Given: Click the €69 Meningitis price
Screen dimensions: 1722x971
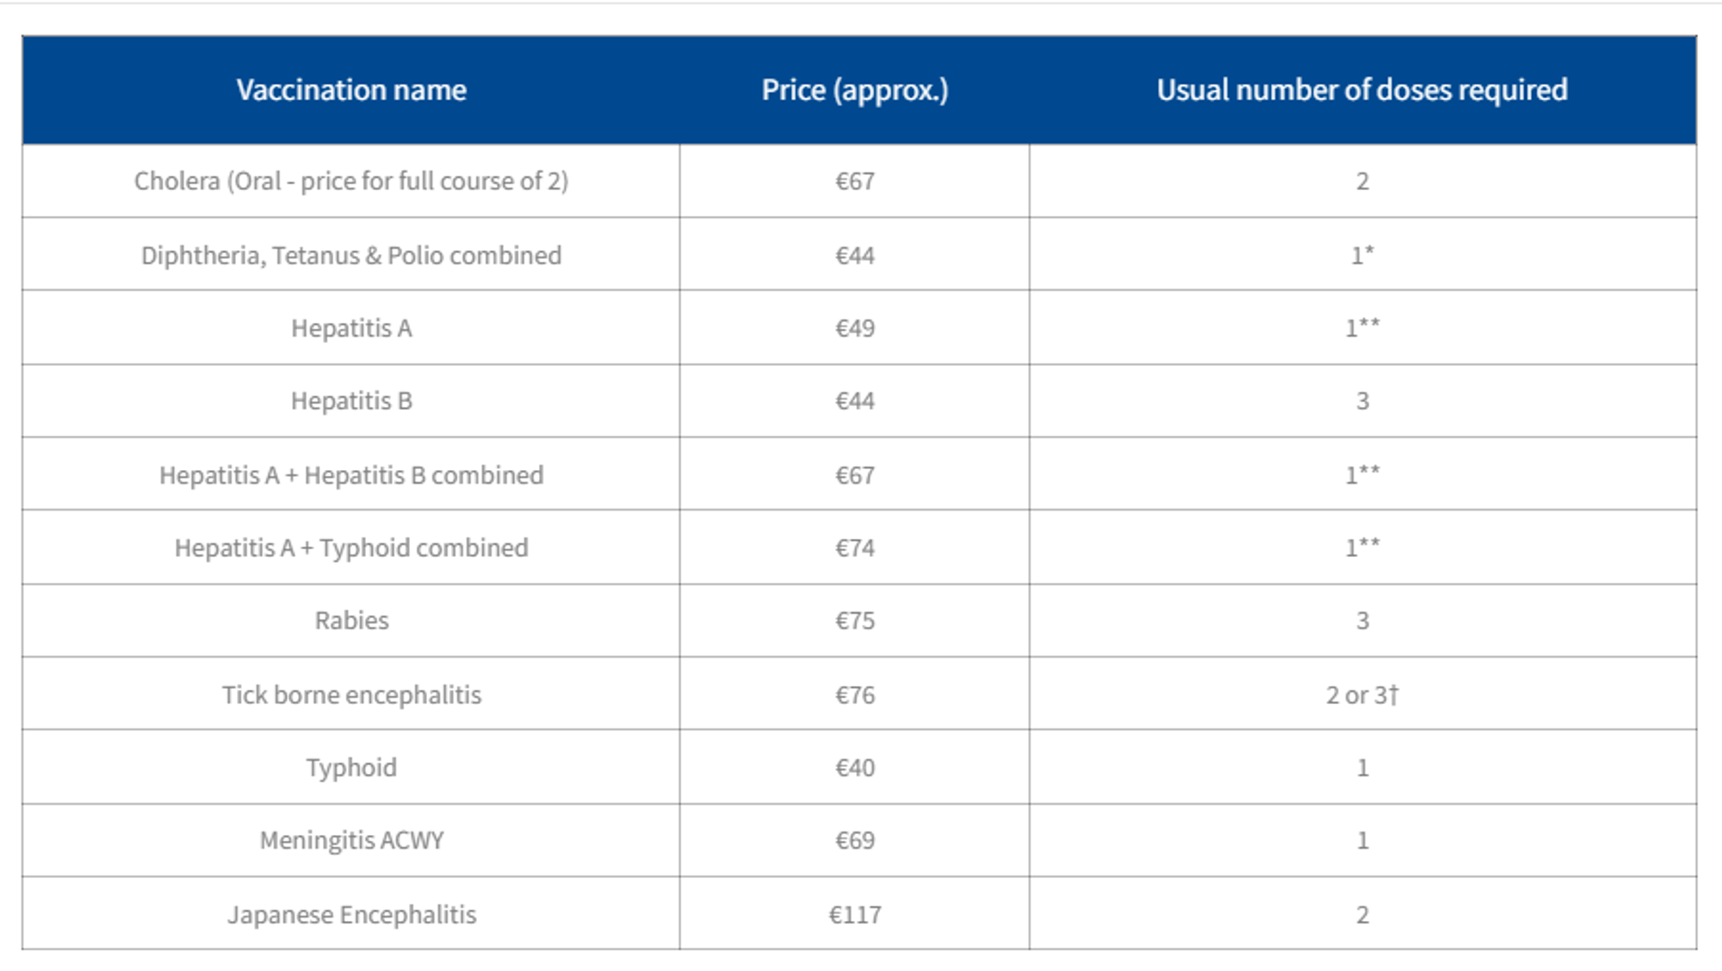Looking at the screenshot, I should pos(854,840).
